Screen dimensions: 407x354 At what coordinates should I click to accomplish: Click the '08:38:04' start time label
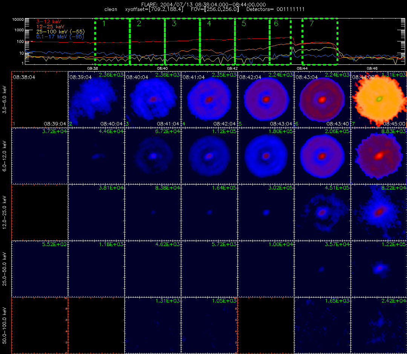24,77
